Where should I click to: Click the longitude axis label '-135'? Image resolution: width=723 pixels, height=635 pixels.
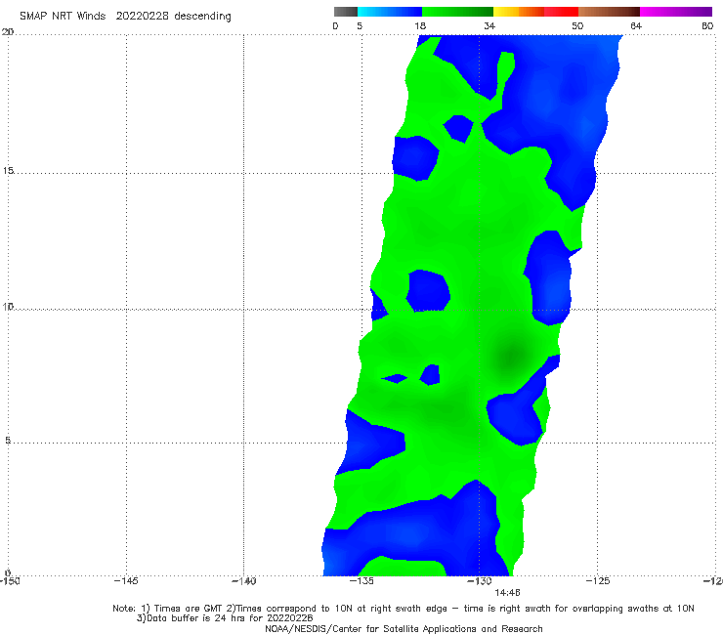click(361, 580)
